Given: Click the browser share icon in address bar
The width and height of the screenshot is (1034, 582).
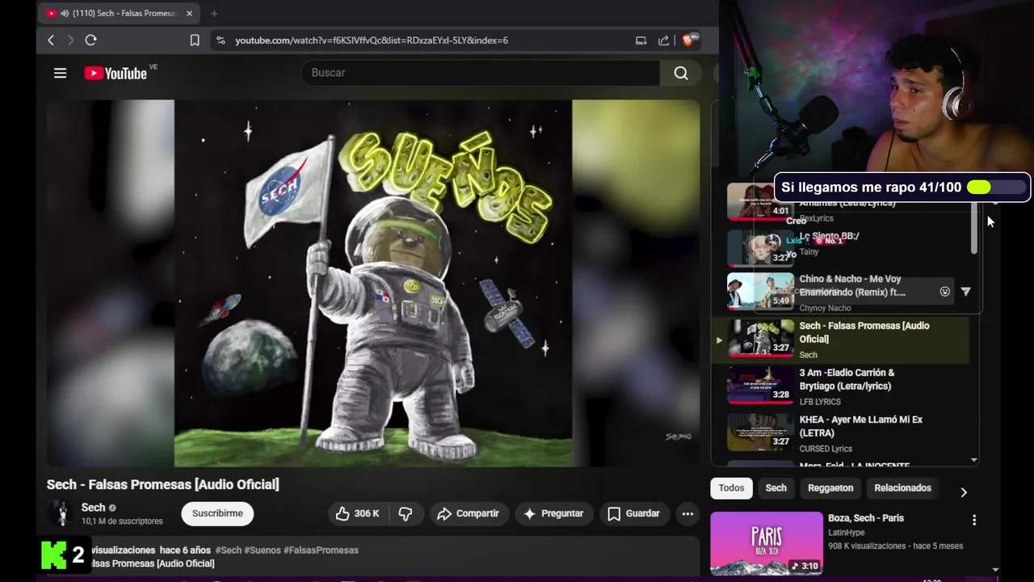Looking at the screenshot, I should (663, 40).
